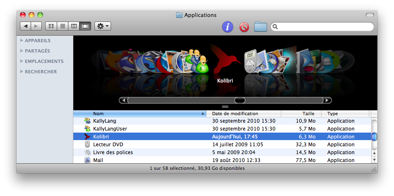Click the status bar selection text
Screen dimensions: 394x196
(x=197, y=168)
